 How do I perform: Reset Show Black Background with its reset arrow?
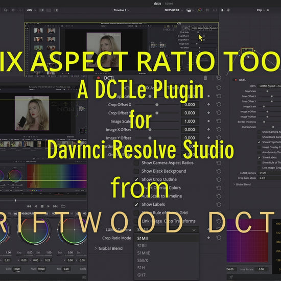(219, 171)
